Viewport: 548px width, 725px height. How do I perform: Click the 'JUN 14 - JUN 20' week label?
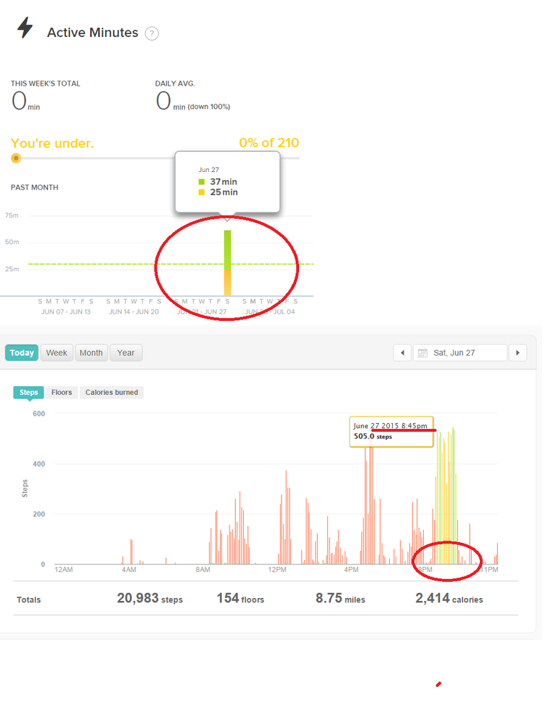[134, 311]
